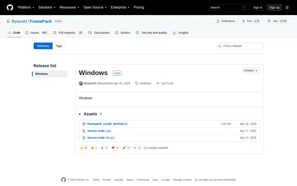This screenshot has height=186, width=297.
Task: Click the lllyasviel avatar image
Action: (81, 83)
